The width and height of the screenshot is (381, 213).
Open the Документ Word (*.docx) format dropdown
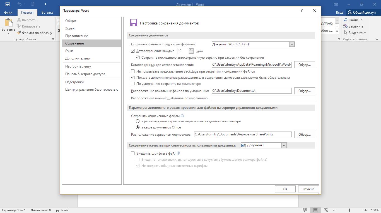tap(292, 44)
